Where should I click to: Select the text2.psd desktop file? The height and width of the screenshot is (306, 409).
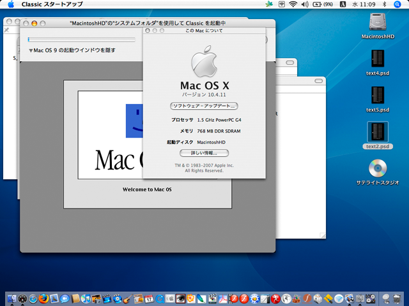(x=378, y=132)
